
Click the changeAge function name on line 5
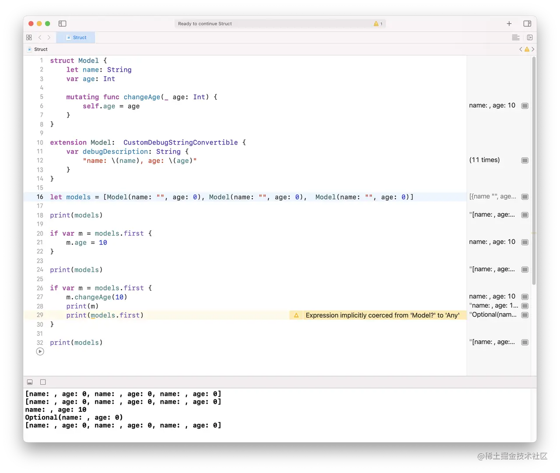coord(142,97)
